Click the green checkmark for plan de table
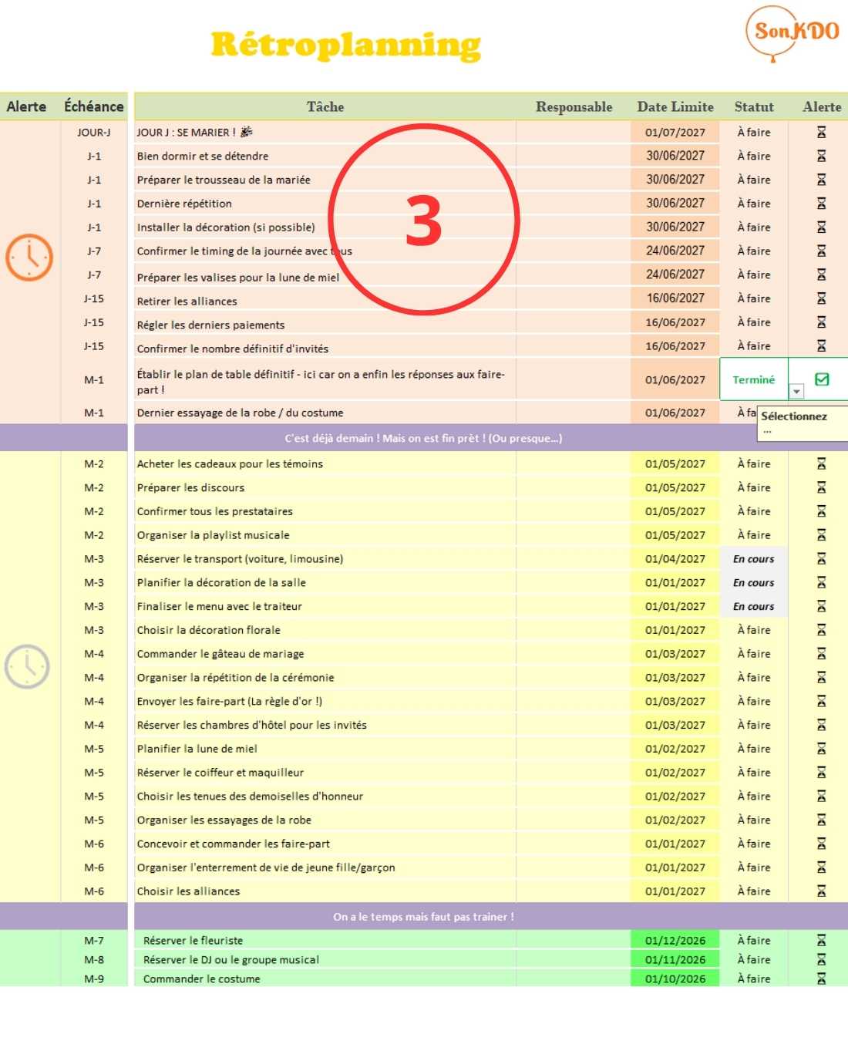848x1041 pixels. tap(822, 379)
